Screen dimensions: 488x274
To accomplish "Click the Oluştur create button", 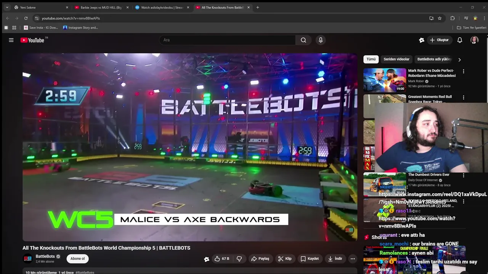I will point(439,40).
